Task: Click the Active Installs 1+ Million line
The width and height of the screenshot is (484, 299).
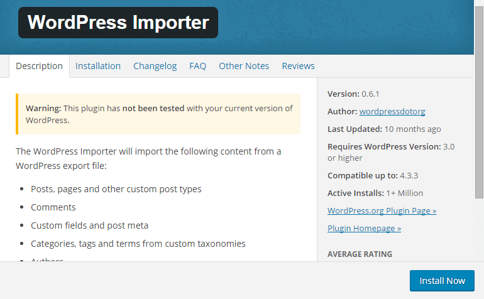Action: pyautogui.click(x=375, y=193)
